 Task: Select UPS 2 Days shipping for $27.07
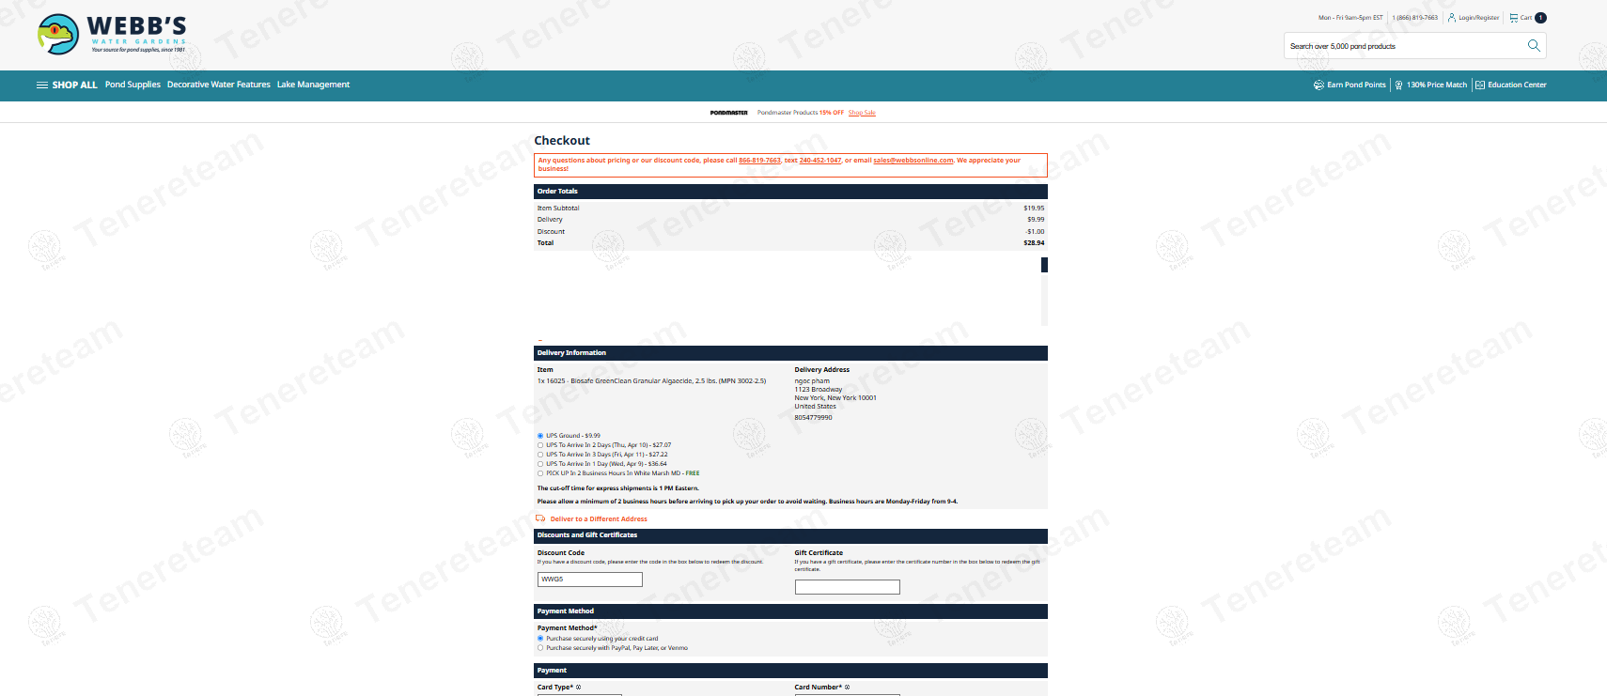[x=540, y=445]
